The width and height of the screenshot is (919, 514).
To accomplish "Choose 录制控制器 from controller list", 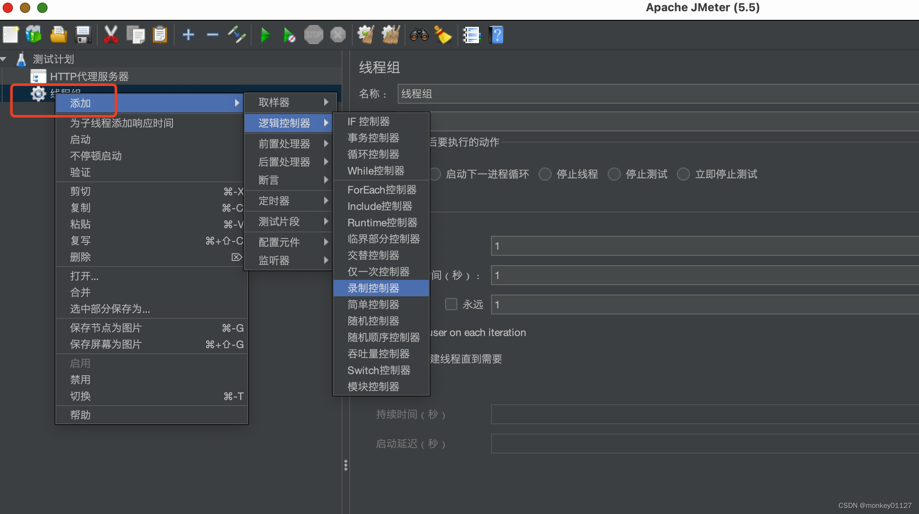I will pos(381,288).
